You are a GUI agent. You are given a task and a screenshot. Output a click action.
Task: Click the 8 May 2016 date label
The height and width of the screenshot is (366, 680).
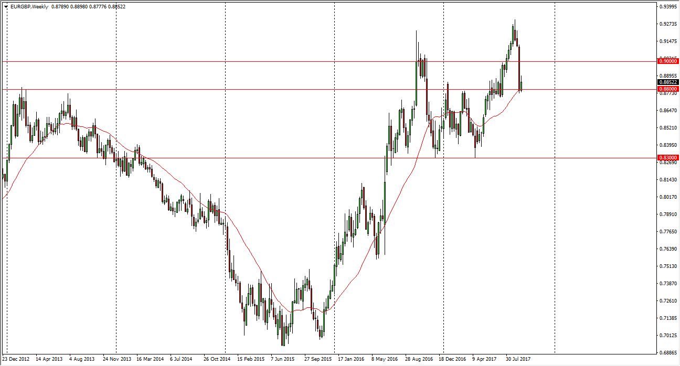tap(385, 359)
